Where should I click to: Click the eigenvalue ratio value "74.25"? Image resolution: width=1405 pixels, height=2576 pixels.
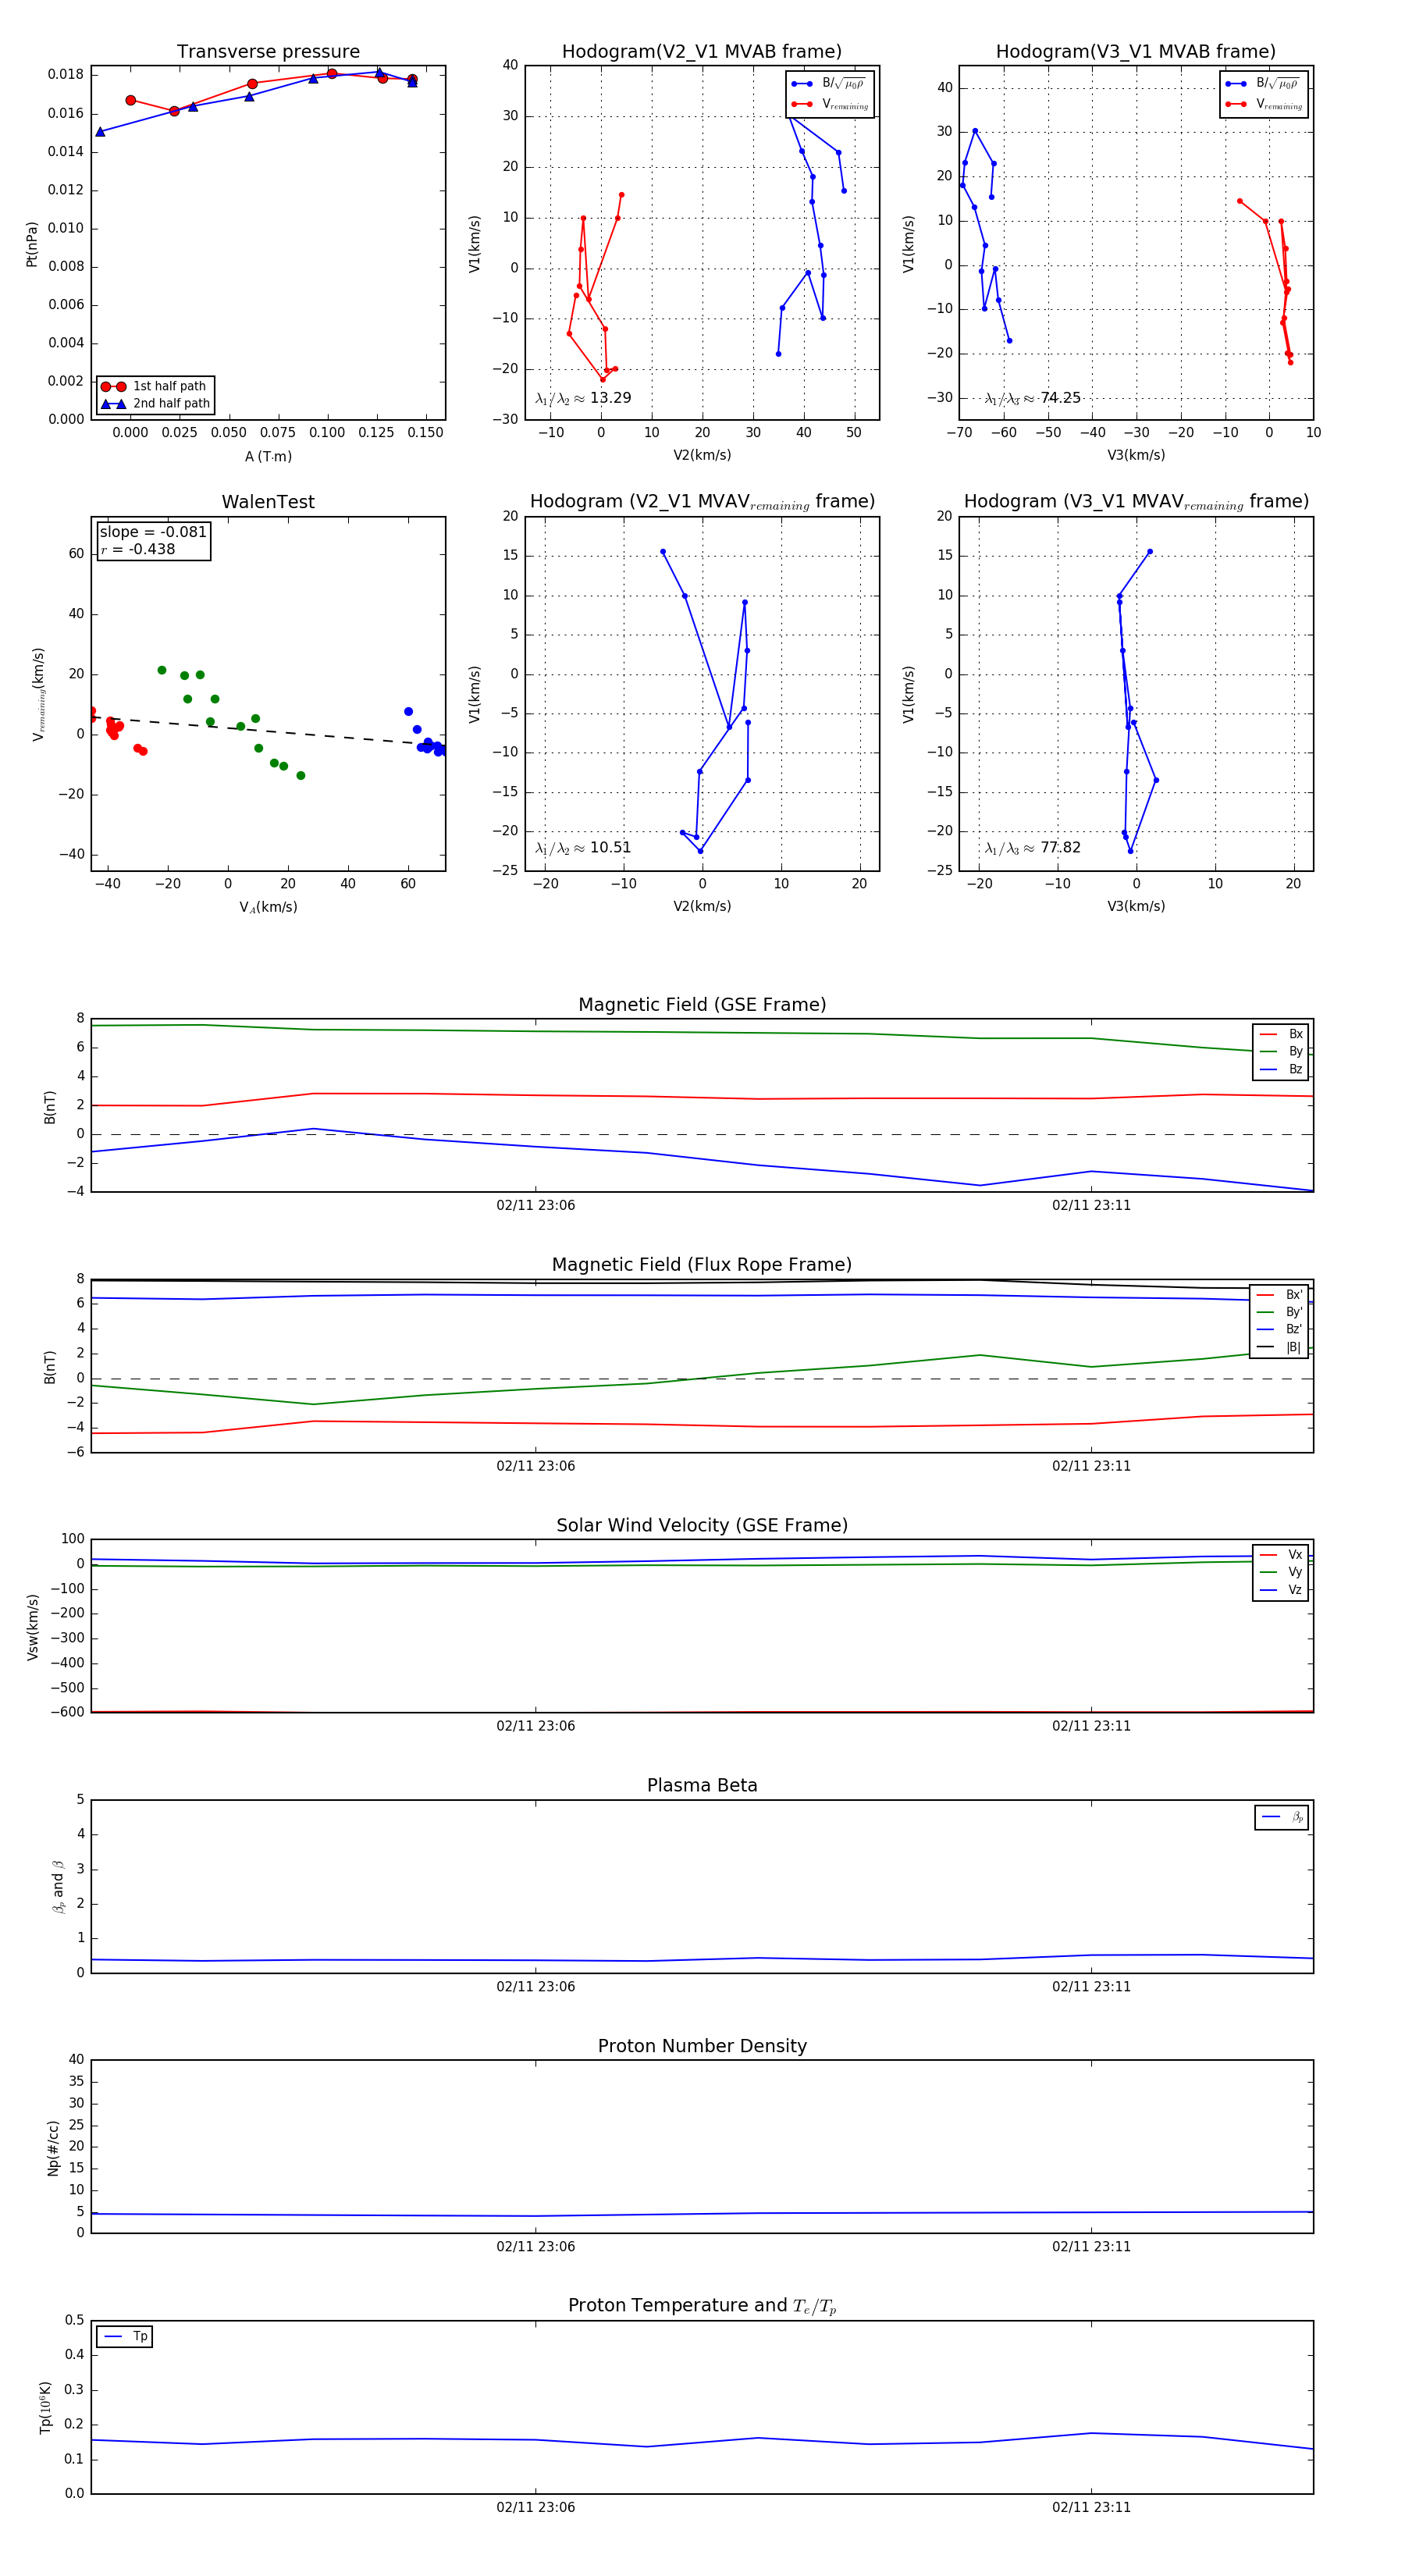[1060, 398]
